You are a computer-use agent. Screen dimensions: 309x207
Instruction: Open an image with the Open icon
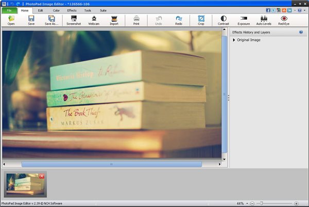pyautogui.click(x=11, y=20)
